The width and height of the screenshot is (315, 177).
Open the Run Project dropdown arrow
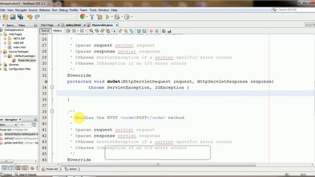(x=112, y=17)
